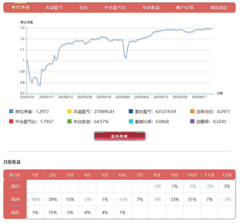Switch to the 年化收益 tab
This screenshot has height=223, width=240.
click(x=151, y=7)
